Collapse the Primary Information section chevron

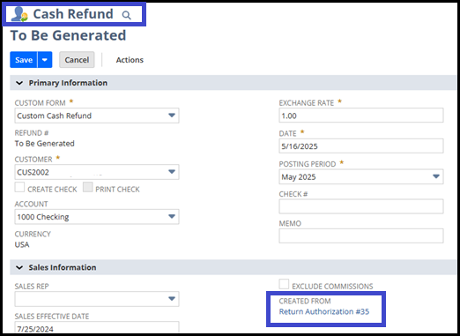(x=19, y=83)
